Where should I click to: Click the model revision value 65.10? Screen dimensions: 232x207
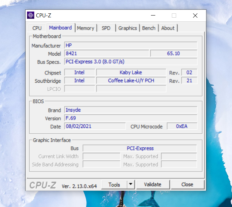[174, 53]
